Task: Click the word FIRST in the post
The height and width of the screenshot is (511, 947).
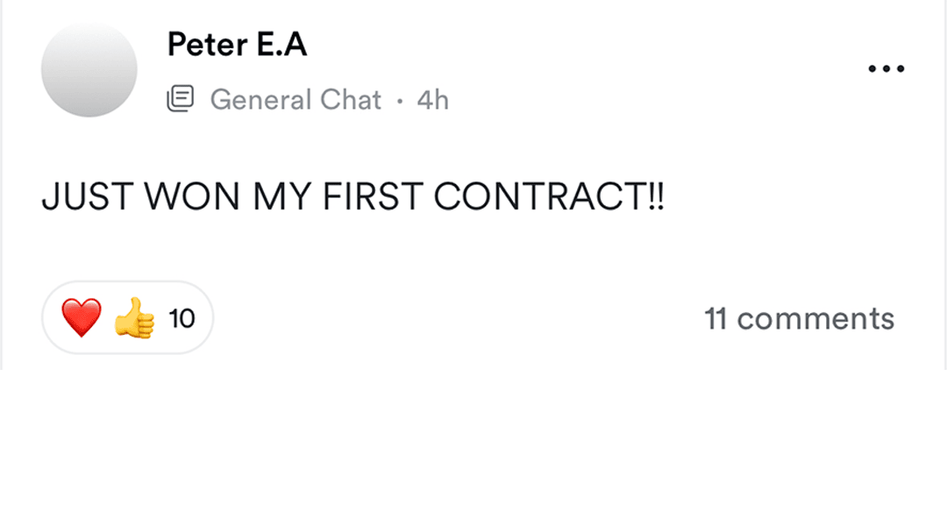Action: [x=373, y=198]
